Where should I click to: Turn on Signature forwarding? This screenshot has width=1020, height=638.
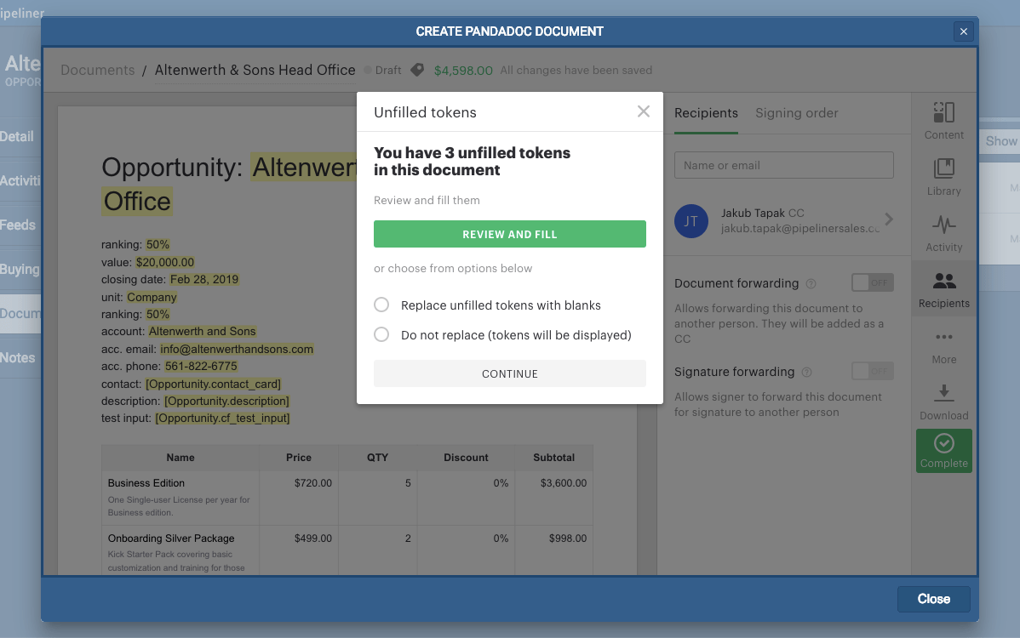pyautogui.click(x=872, y=371)
